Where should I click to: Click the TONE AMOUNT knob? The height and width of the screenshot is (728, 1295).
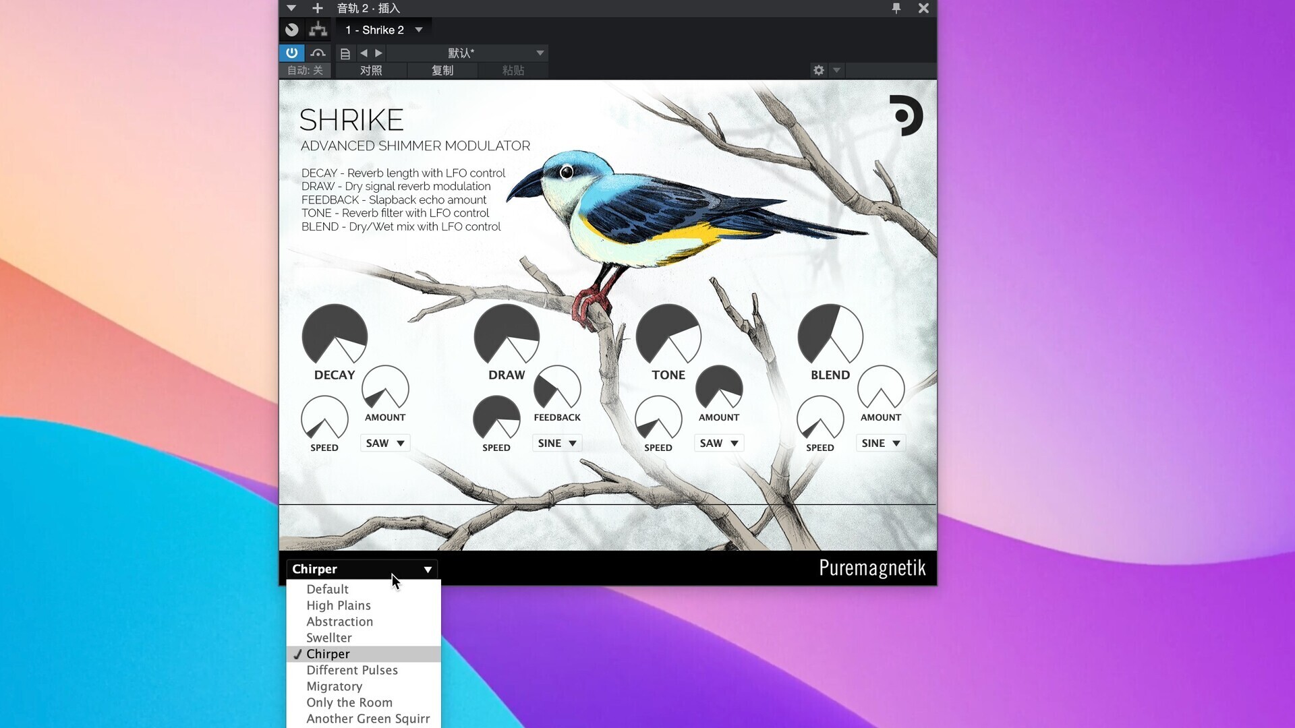(x=719, y=388)
